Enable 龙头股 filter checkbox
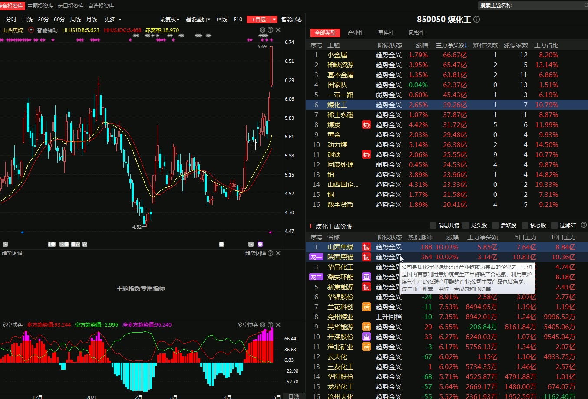The height and width of the screenshot is (399, 588). (x=466, y=225)
